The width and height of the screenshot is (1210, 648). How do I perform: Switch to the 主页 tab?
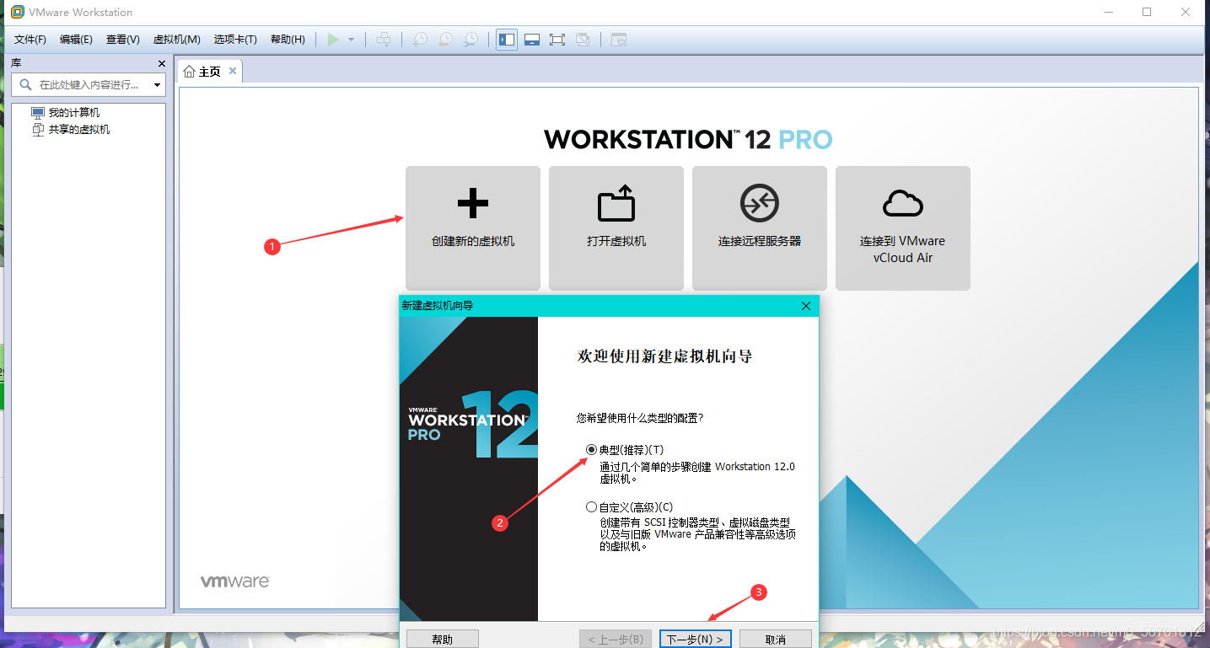pos(209,72)
